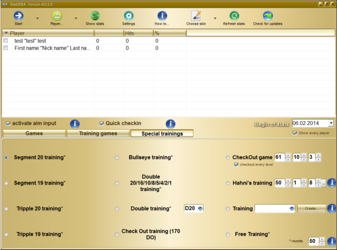Select Tripple 20 training option
Screen dimensions: 337x250
pyautogui.click(x=6, y=209)
